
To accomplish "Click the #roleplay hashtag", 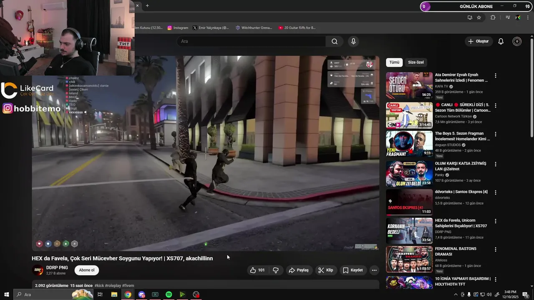I will (x=113, y=286).
